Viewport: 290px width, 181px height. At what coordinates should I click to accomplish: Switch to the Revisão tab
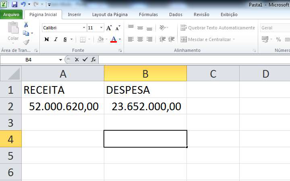point(201,14)
